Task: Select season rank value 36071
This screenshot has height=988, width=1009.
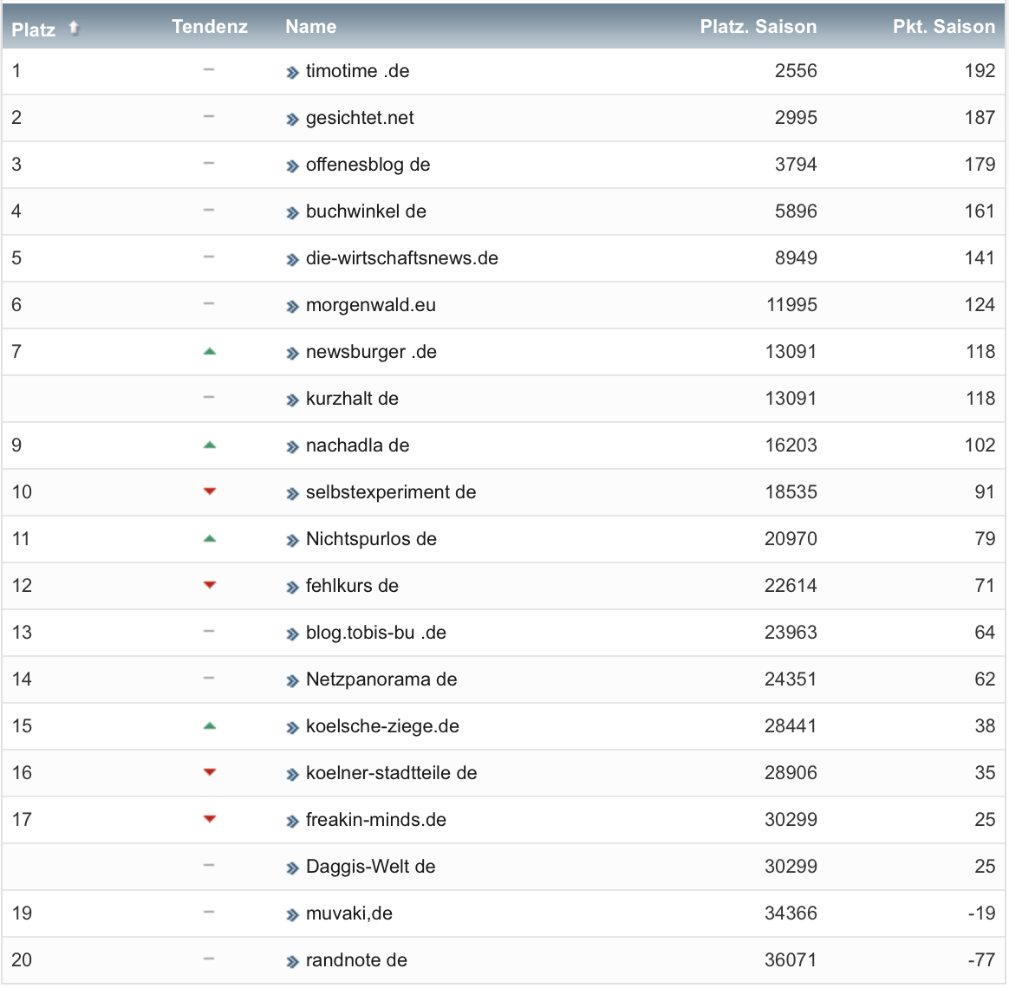Action: point(791,960)
